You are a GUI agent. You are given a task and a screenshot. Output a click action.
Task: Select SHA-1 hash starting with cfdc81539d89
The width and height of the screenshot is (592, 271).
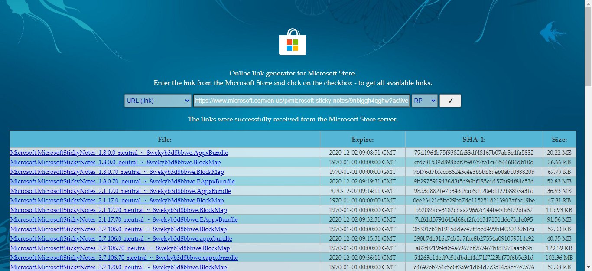click(x=474, y=162)
